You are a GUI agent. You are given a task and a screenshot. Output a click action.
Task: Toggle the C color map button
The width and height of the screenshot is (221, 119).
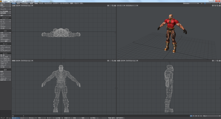(199, 116)
